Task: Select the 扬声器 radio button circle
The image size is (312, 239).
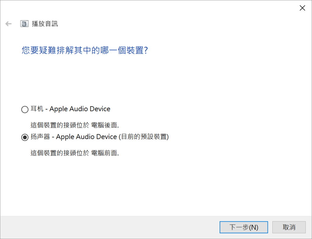Action: coord(25,137)
